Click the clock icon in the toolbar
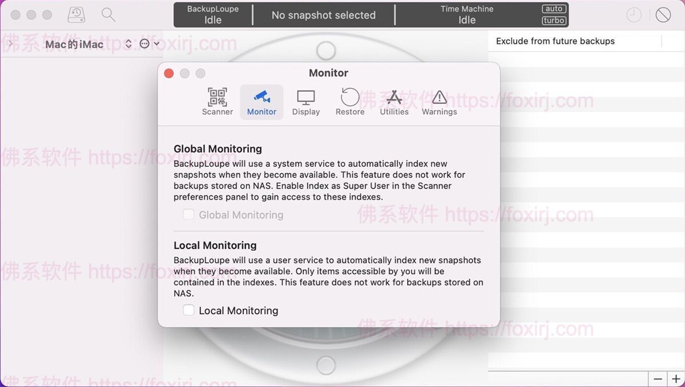This screenshot has width=685, height=387. tap(634, 15)
